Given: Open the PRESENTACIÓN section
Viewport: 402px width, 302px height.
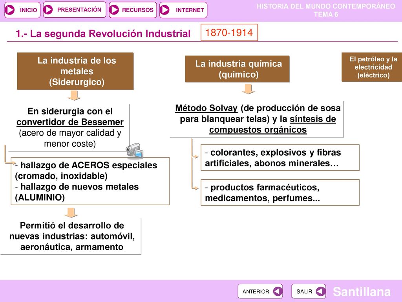Looking at the screenshot, I should [74, 10].
